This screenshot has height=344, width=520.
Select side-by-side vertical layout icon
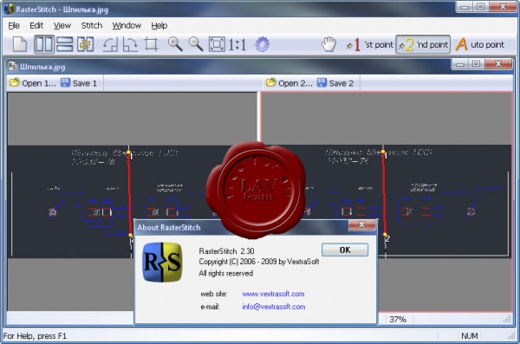click(x=44, y=44)
